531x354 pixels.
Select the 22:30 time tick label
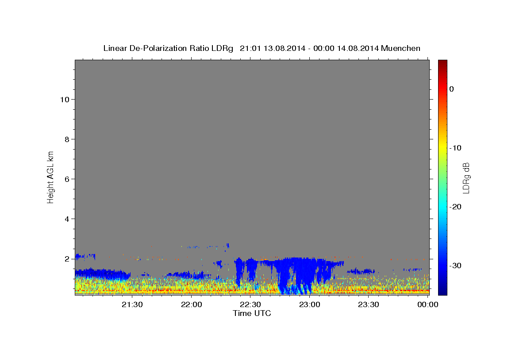(250, 304)
